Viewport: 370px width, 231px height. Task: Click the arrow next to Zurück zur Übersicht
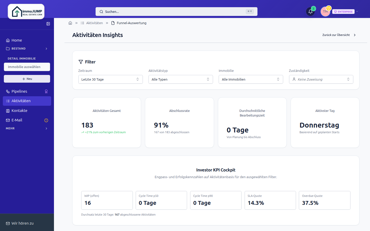355,35
